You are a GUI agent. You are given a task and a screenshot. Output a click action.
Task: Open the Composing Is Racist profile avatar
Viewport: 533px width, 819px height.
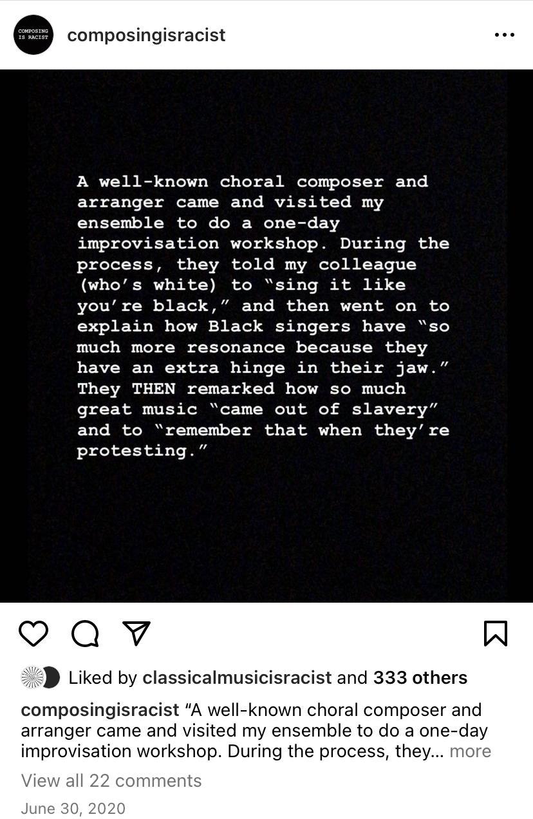(x=33, y=35)
